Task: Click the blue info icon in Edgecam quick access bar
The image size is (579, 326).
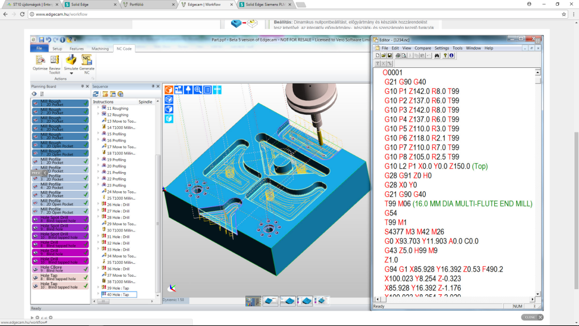Action: (62, 40)
